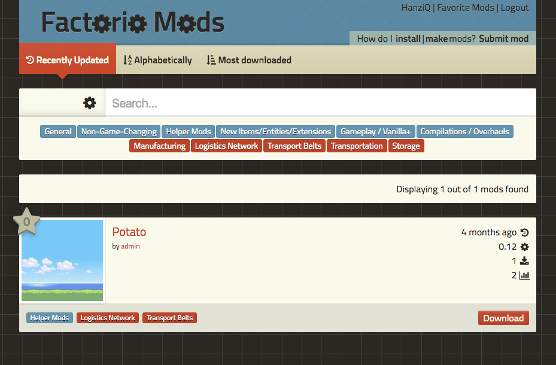
Task: Click into the Search field
Action: [320, 103]
